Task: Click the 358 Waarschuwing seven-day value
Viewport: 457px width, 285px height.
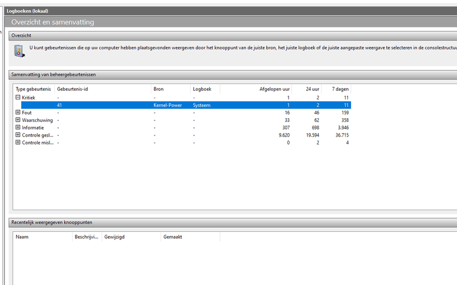Action: tap(345, 120)
